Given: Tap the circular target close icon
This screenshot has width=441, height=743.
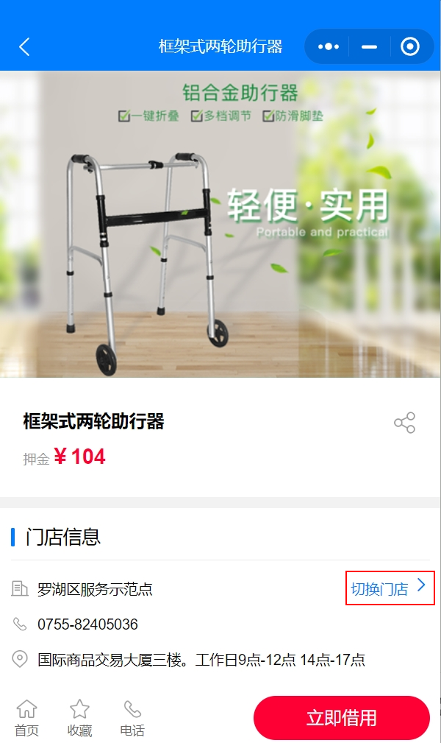Looking at the screenshot, I should 410,46.
